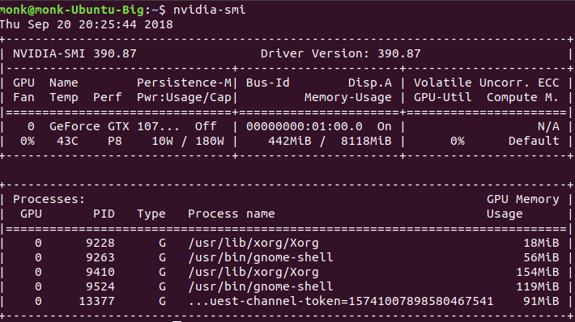
Task: Click the 'Bus-Id' header
Action: pos(268,83)
